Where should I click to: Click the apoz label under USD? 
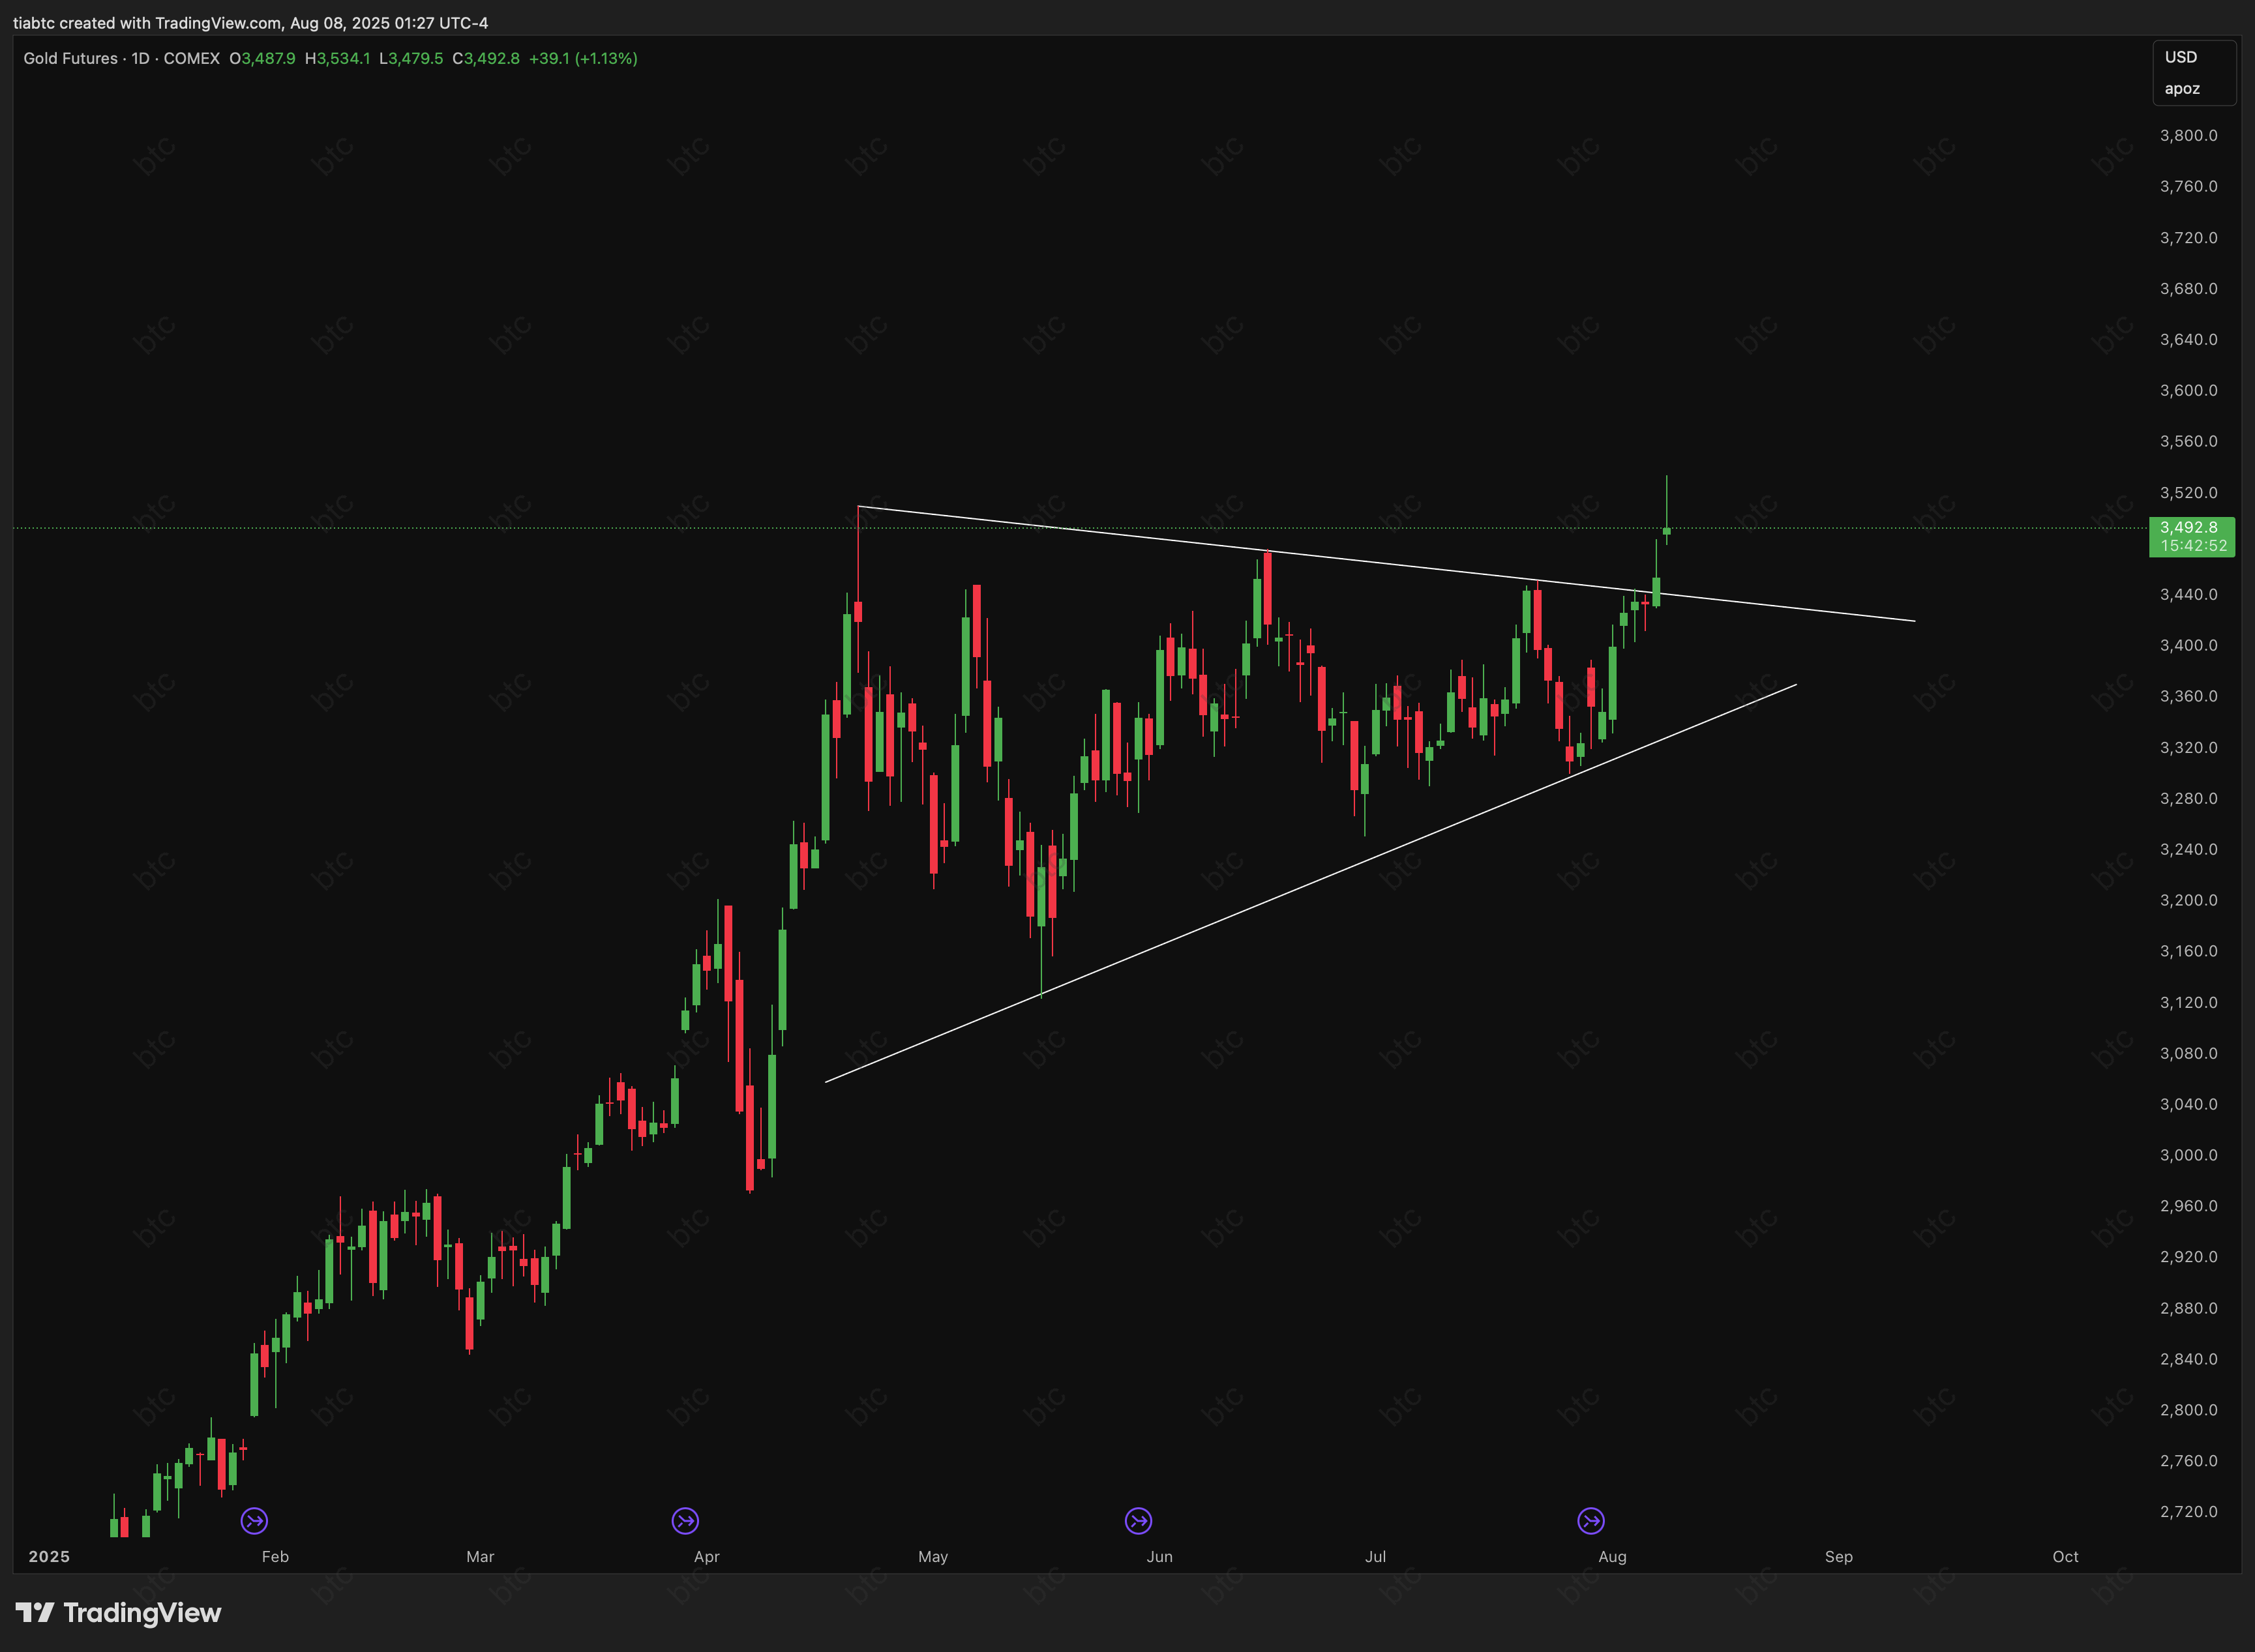[2181, 88]
